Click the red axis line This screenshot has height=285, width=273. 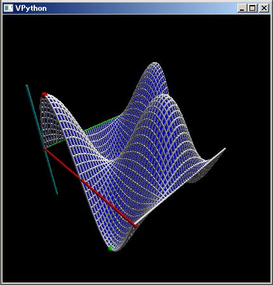click(91, 188)
